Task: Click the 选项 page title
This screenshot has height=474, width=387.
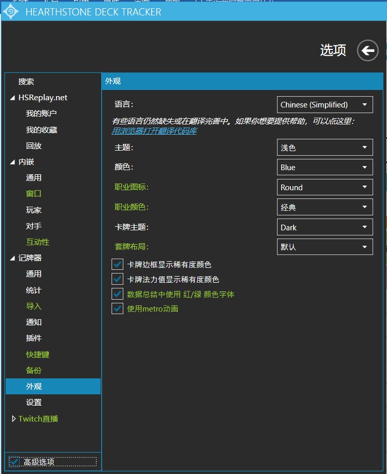Action: coord(333,50)
